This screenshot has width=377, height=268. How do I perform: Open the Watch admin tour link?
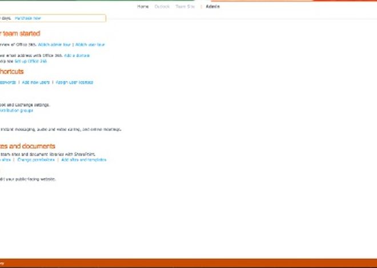(x=54, y=44)
